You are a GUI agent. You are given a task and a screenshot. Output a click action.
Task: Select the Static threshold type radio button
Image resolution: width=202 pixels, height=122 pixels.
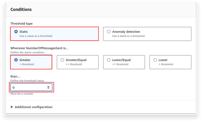16,31
